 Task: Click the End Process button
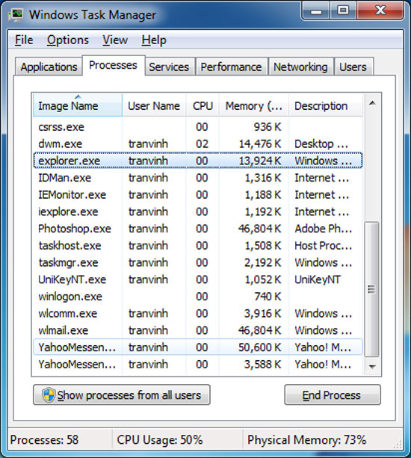pyautogui.click(x=333, y=395)
